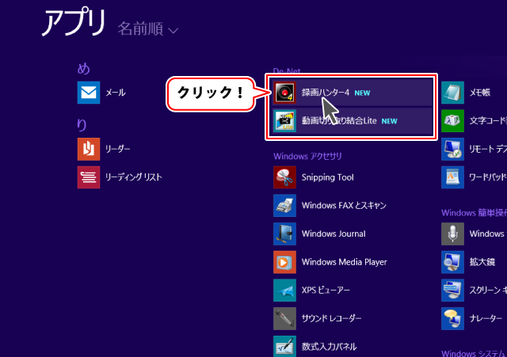This screenshot has width=507, height=357.
Task: Click the アプリ page title
Action: point(74,23)
